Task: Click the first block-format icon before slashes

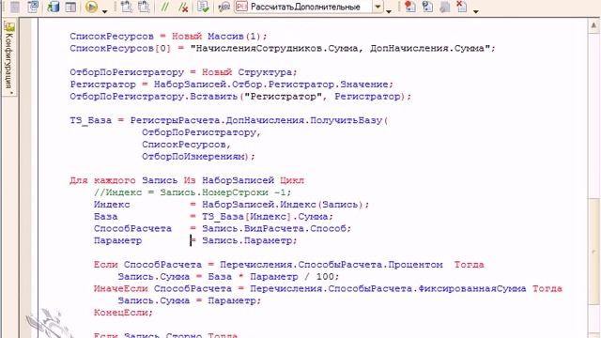Action: 126,7
